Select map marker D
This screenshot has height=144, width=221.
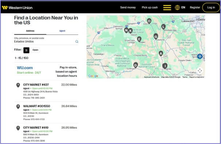[x=136, y=65]
